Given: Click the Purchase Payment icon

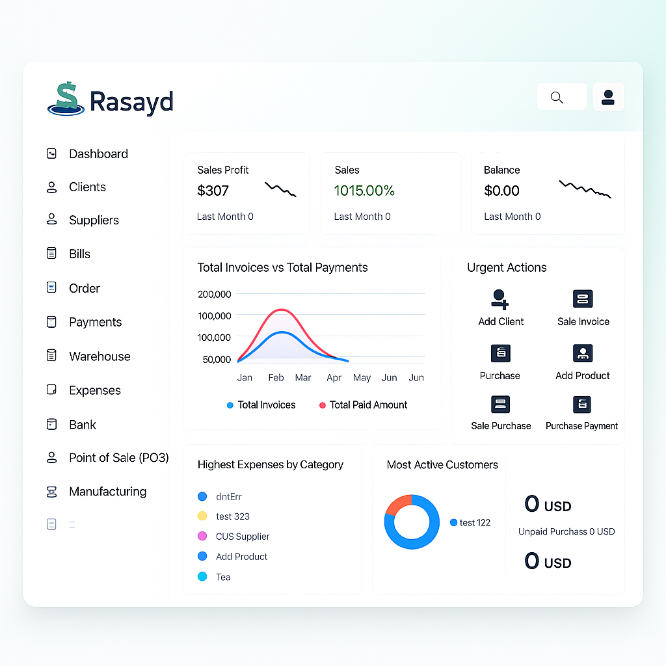Looking at the screenshot, I should coord(582,405).
